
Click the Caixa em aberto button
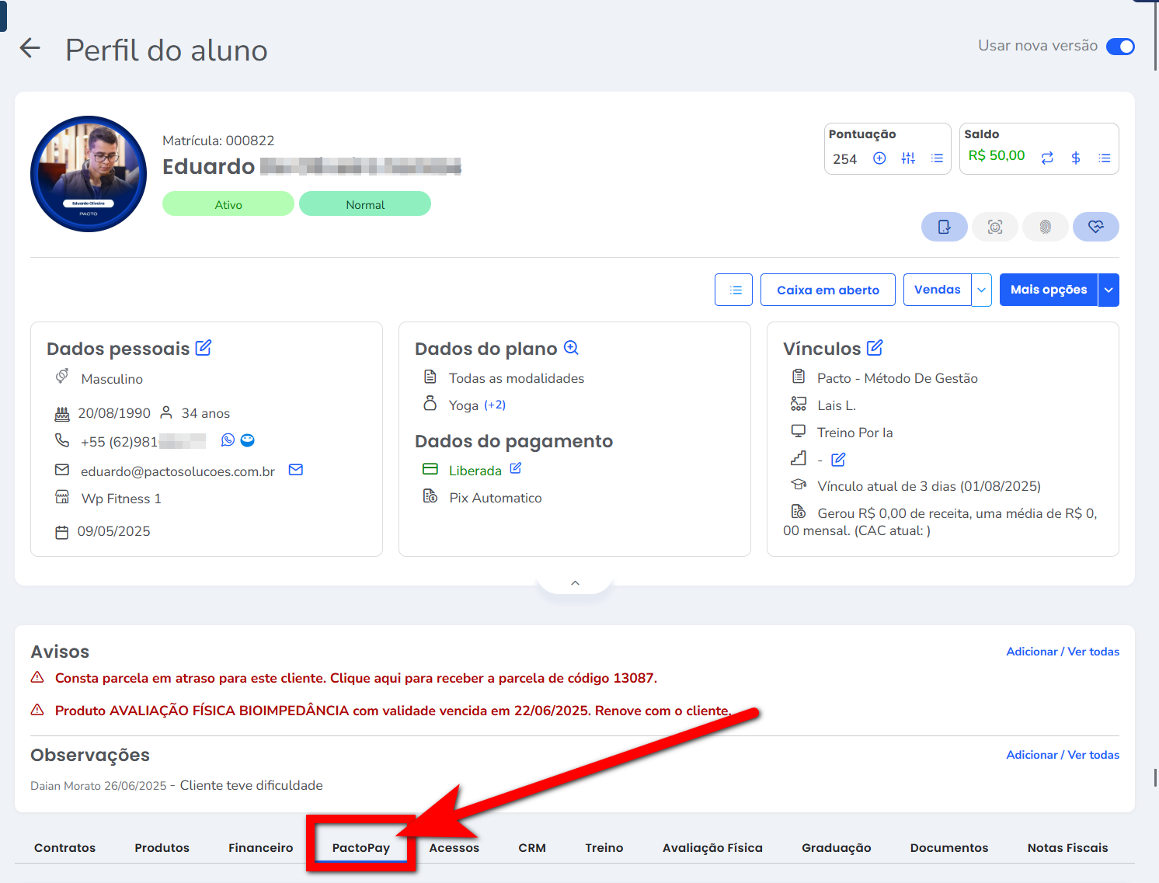827,290
